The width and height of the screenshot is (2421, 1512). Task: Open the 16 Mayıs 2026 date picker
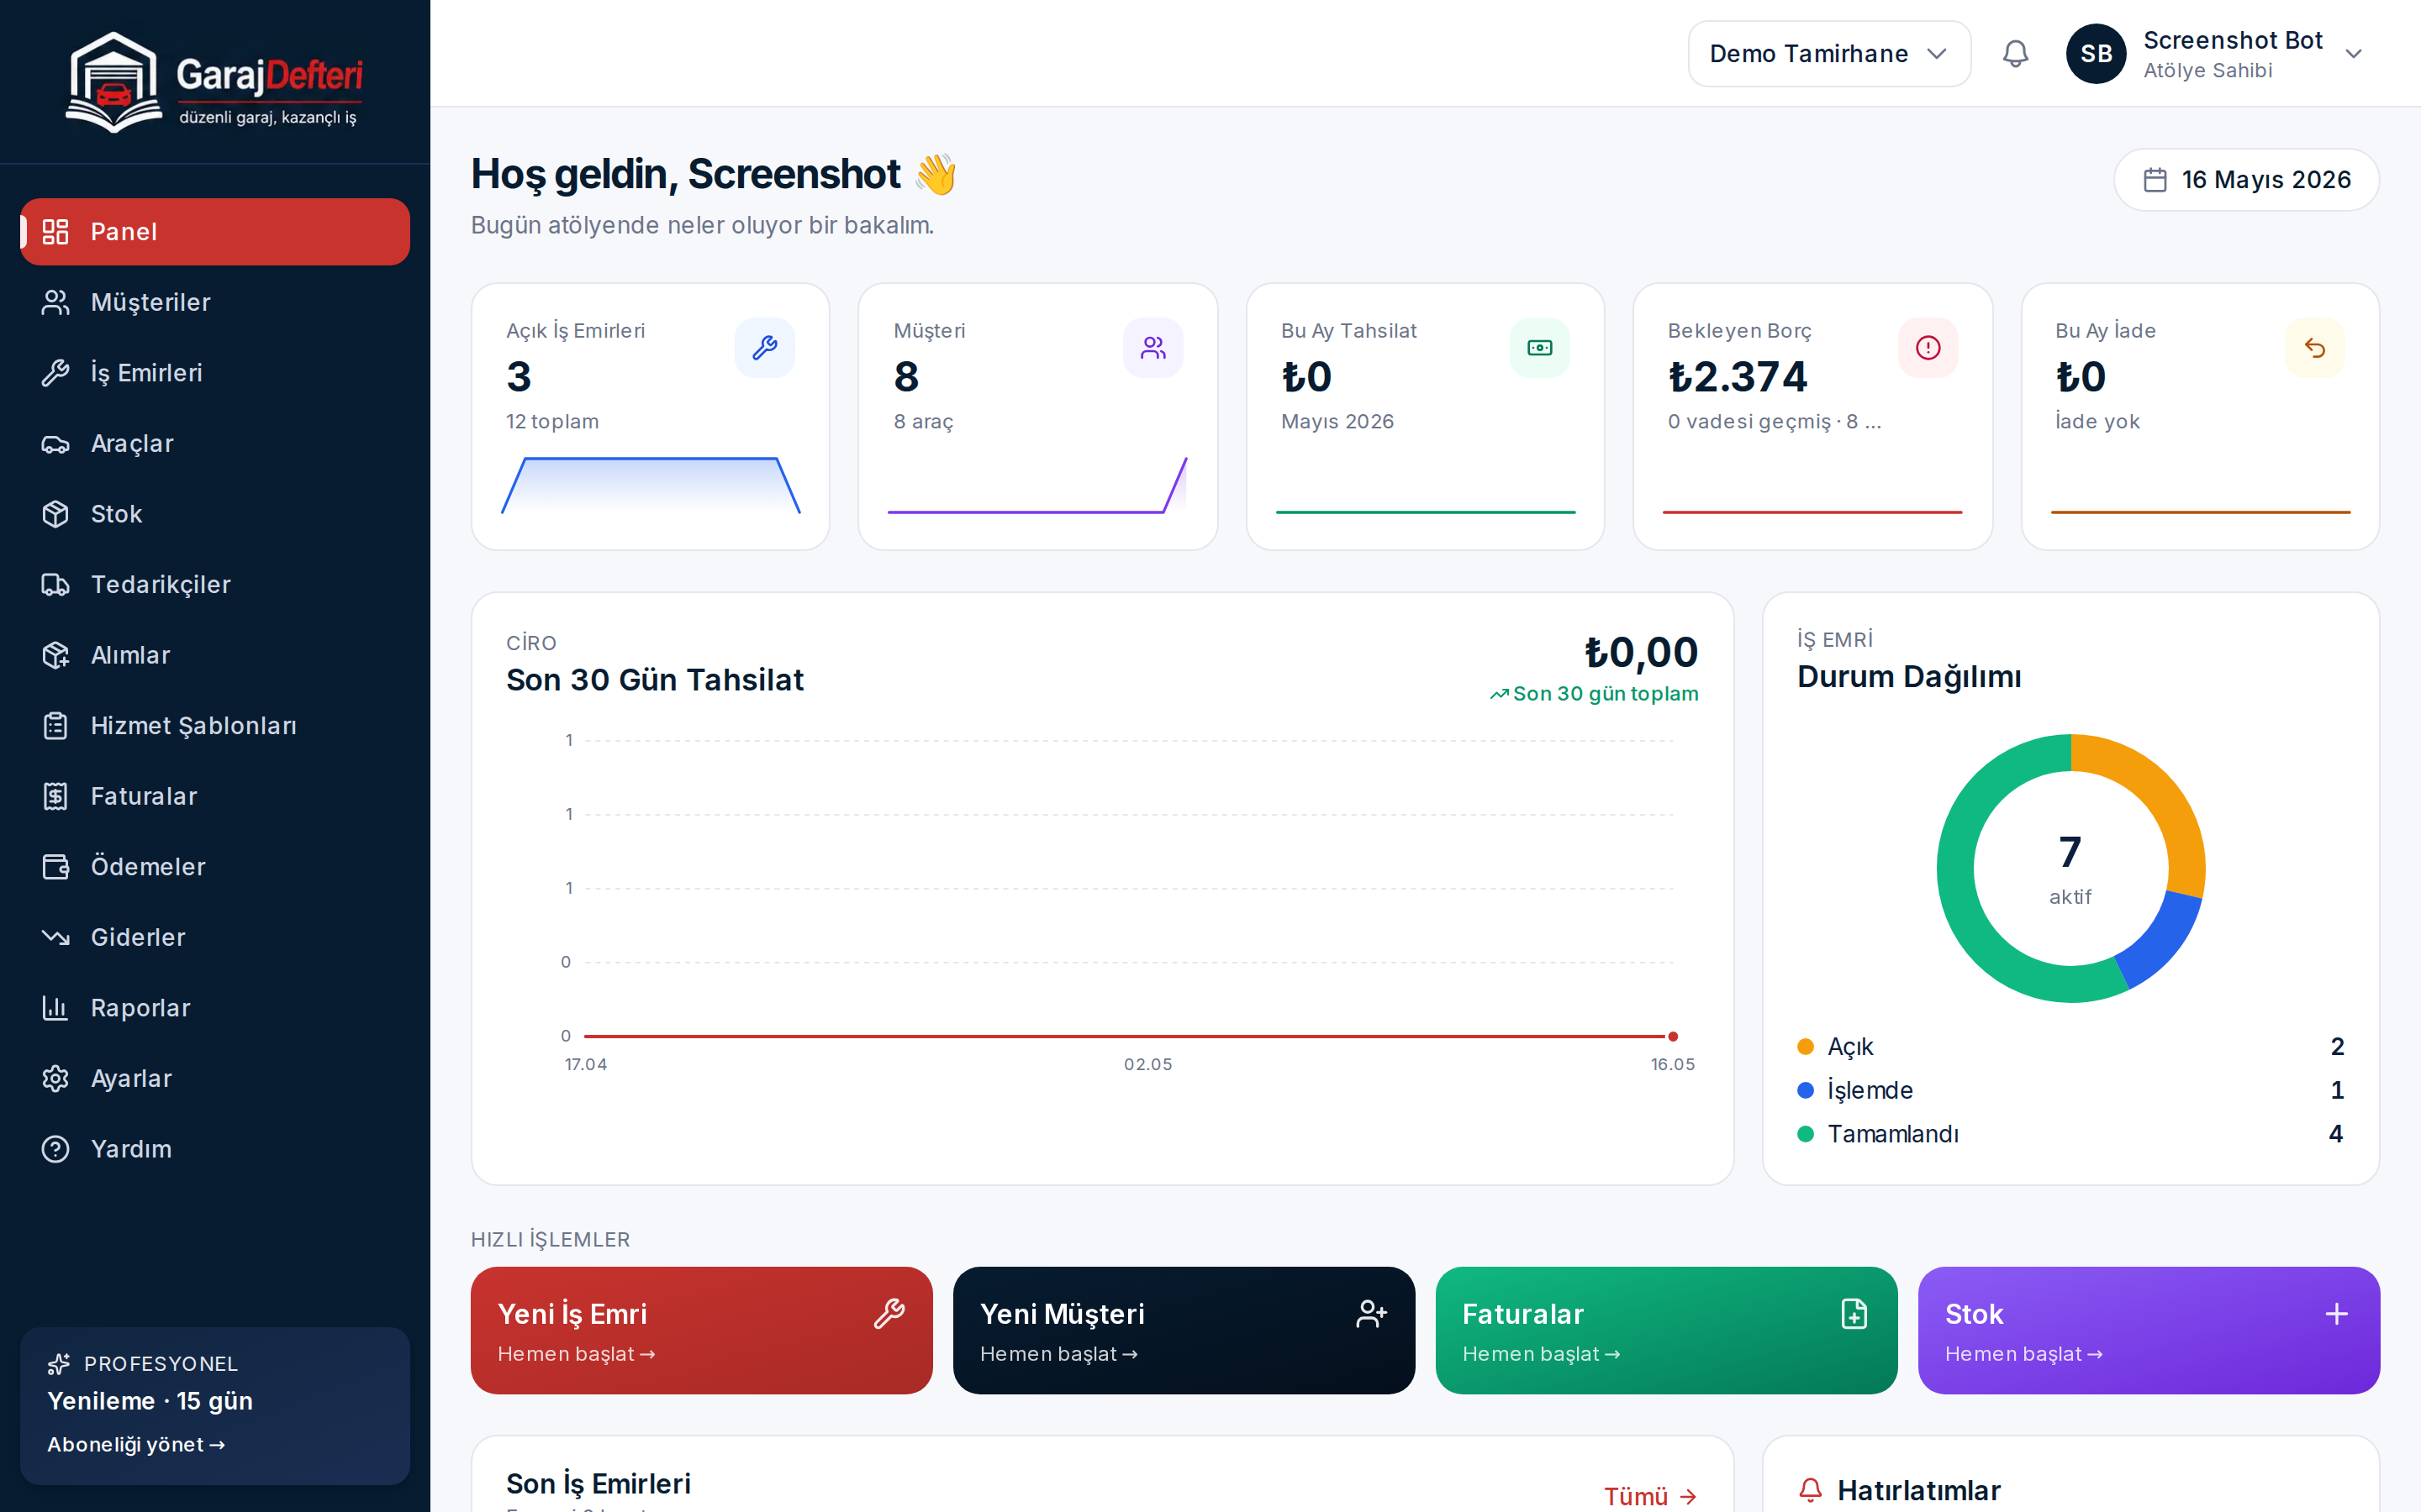2246,180
